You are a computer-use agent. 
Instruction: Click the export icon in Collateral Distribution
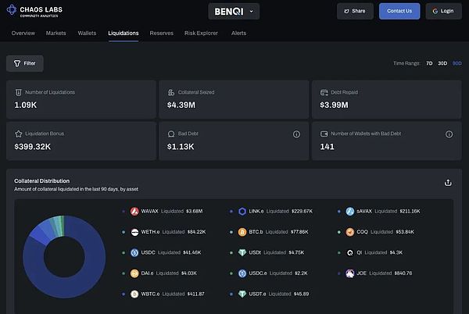(448, 182)
